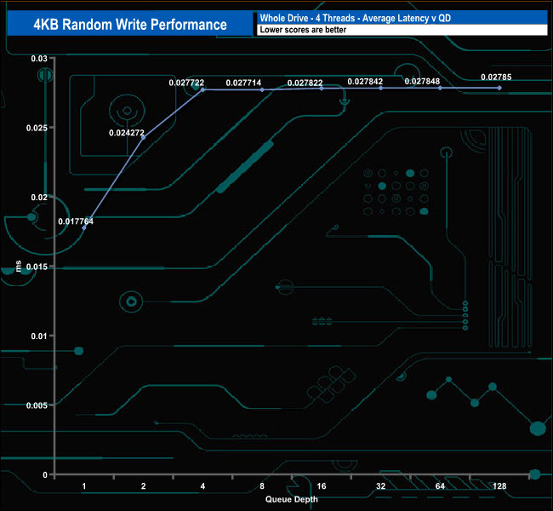Click the 'Queue Depth' axis title

292,499
